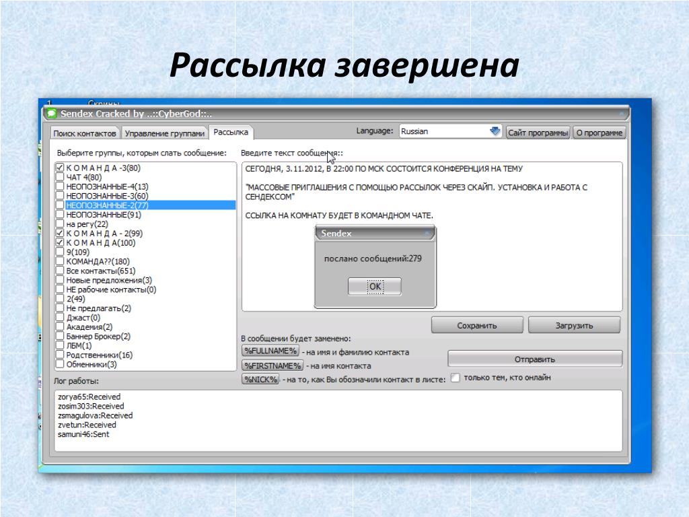Click the Загрузить button
The height and width of the screenshot is (517, 689).
click(575, 325)
